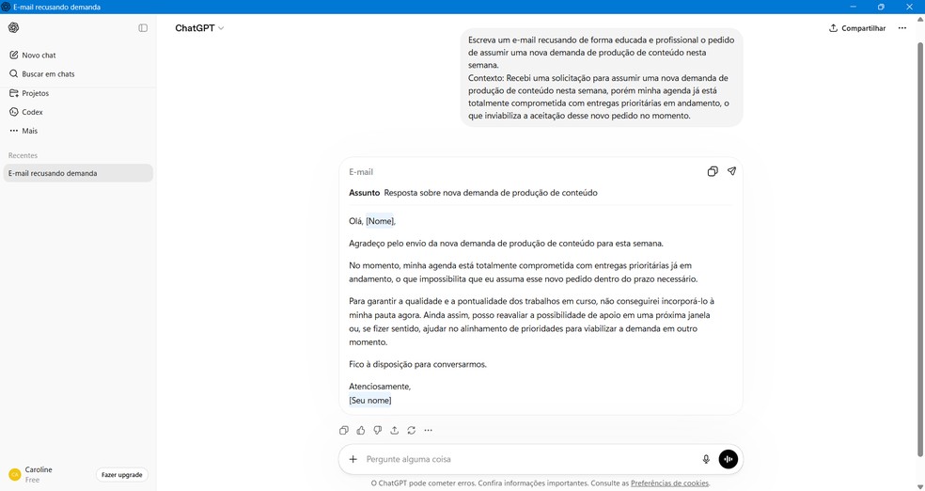The image size is (925, 491).
Task: Click the ChatGPT logo in sidebar
Action: tap(13, 27)
